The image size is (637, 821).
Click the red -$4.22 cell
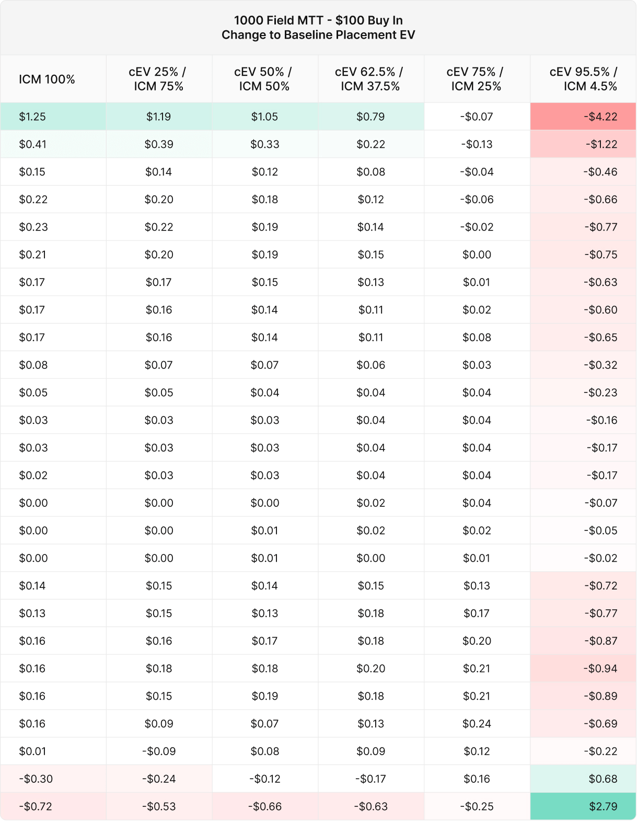click(x=600, y=117)
